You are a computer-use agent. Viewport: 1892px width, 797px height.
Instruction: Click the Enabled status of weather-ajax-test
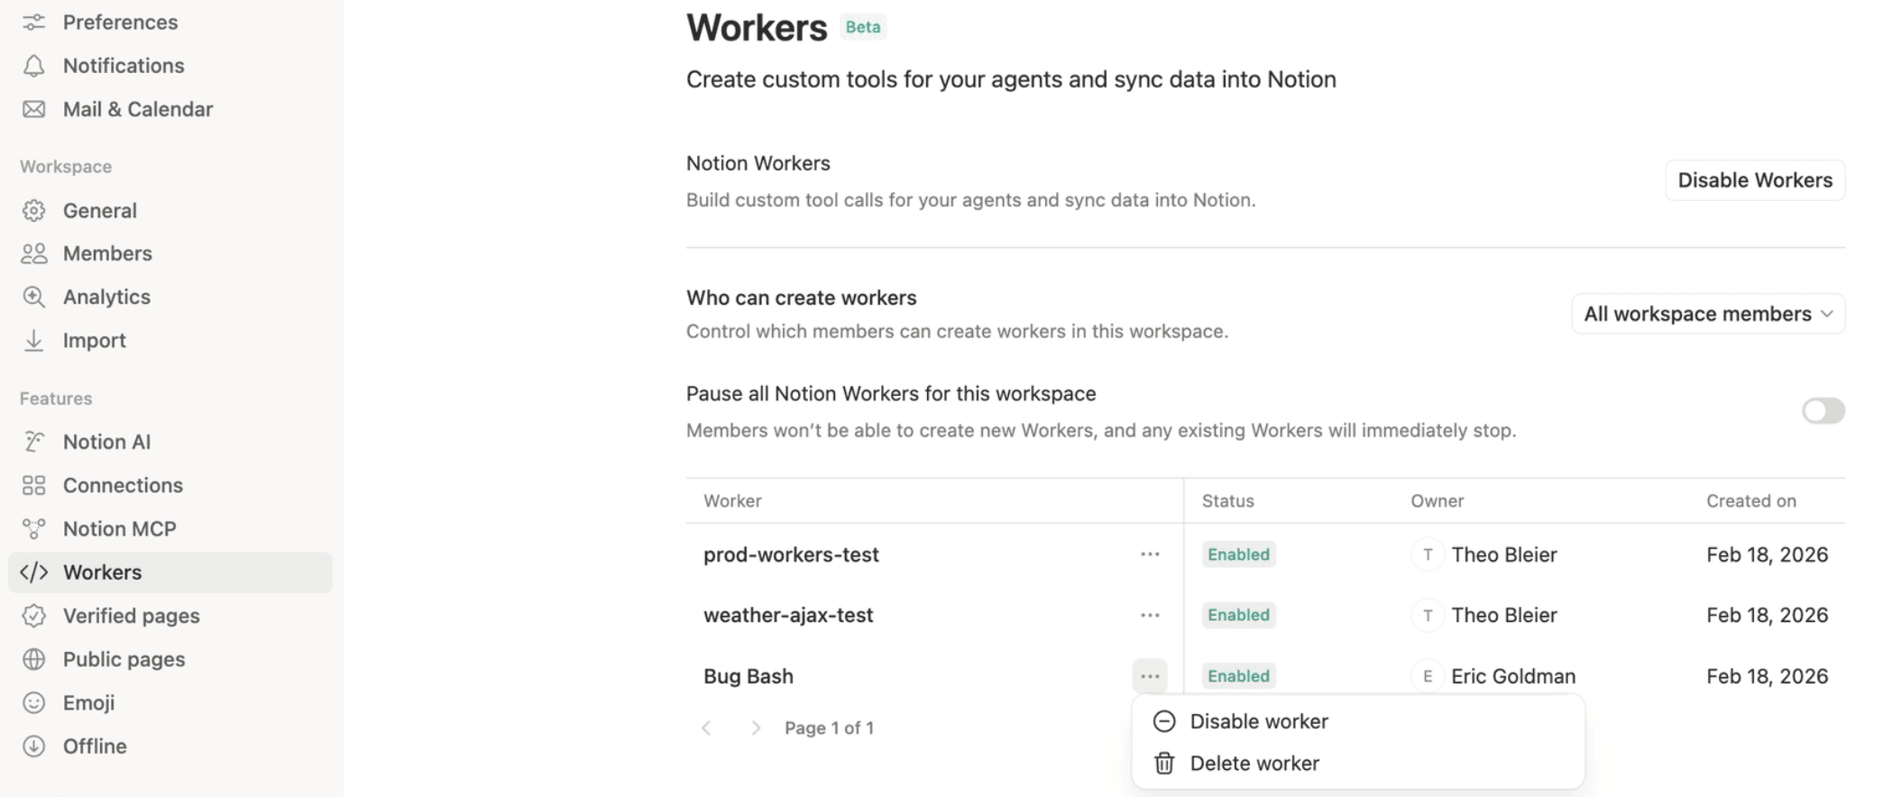tap(1238, 615)
